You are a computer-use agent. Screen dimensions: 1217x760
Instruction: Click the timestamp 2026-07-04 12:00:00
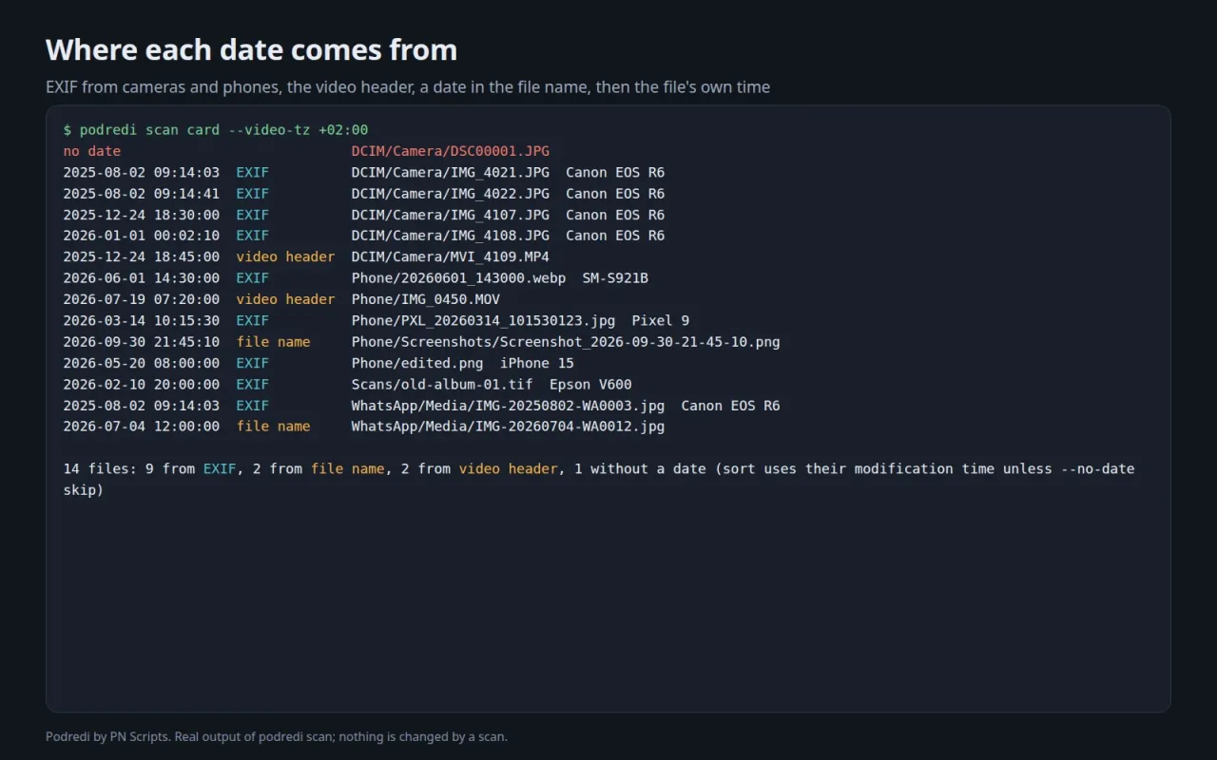pyautogui.click(x=142, y=427)
